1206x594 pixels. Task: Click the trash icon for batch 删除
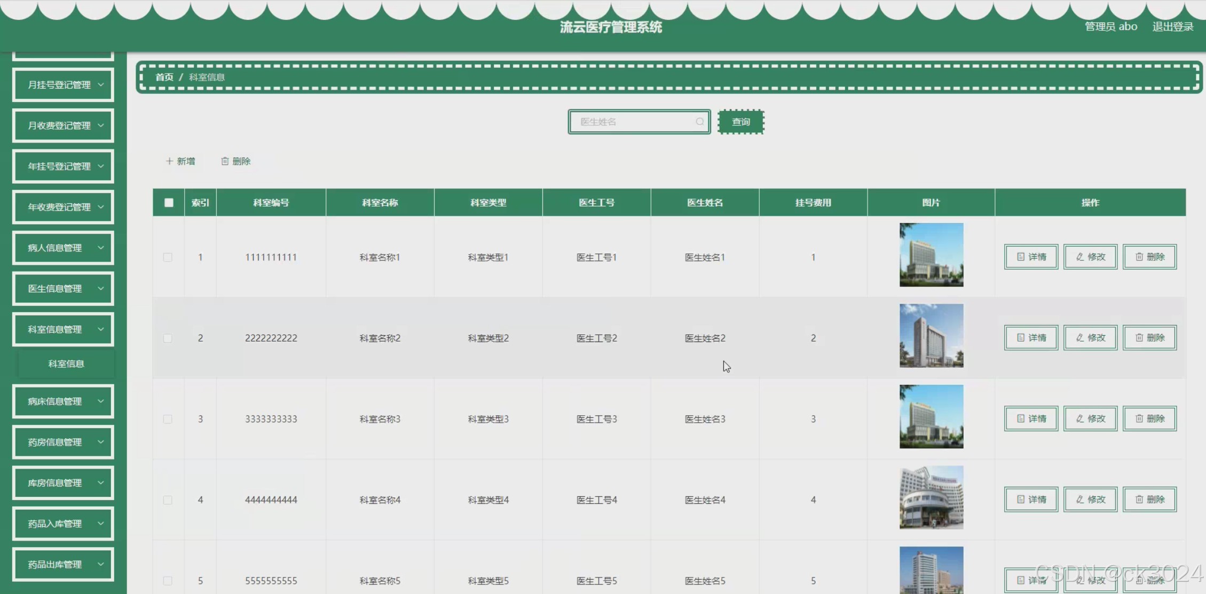point(225,161)
